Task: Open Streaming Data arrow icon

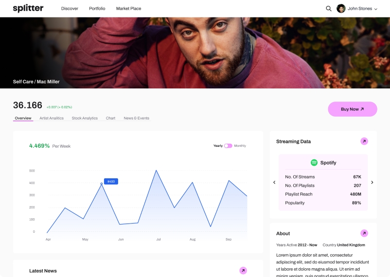Action: (364, 141)
